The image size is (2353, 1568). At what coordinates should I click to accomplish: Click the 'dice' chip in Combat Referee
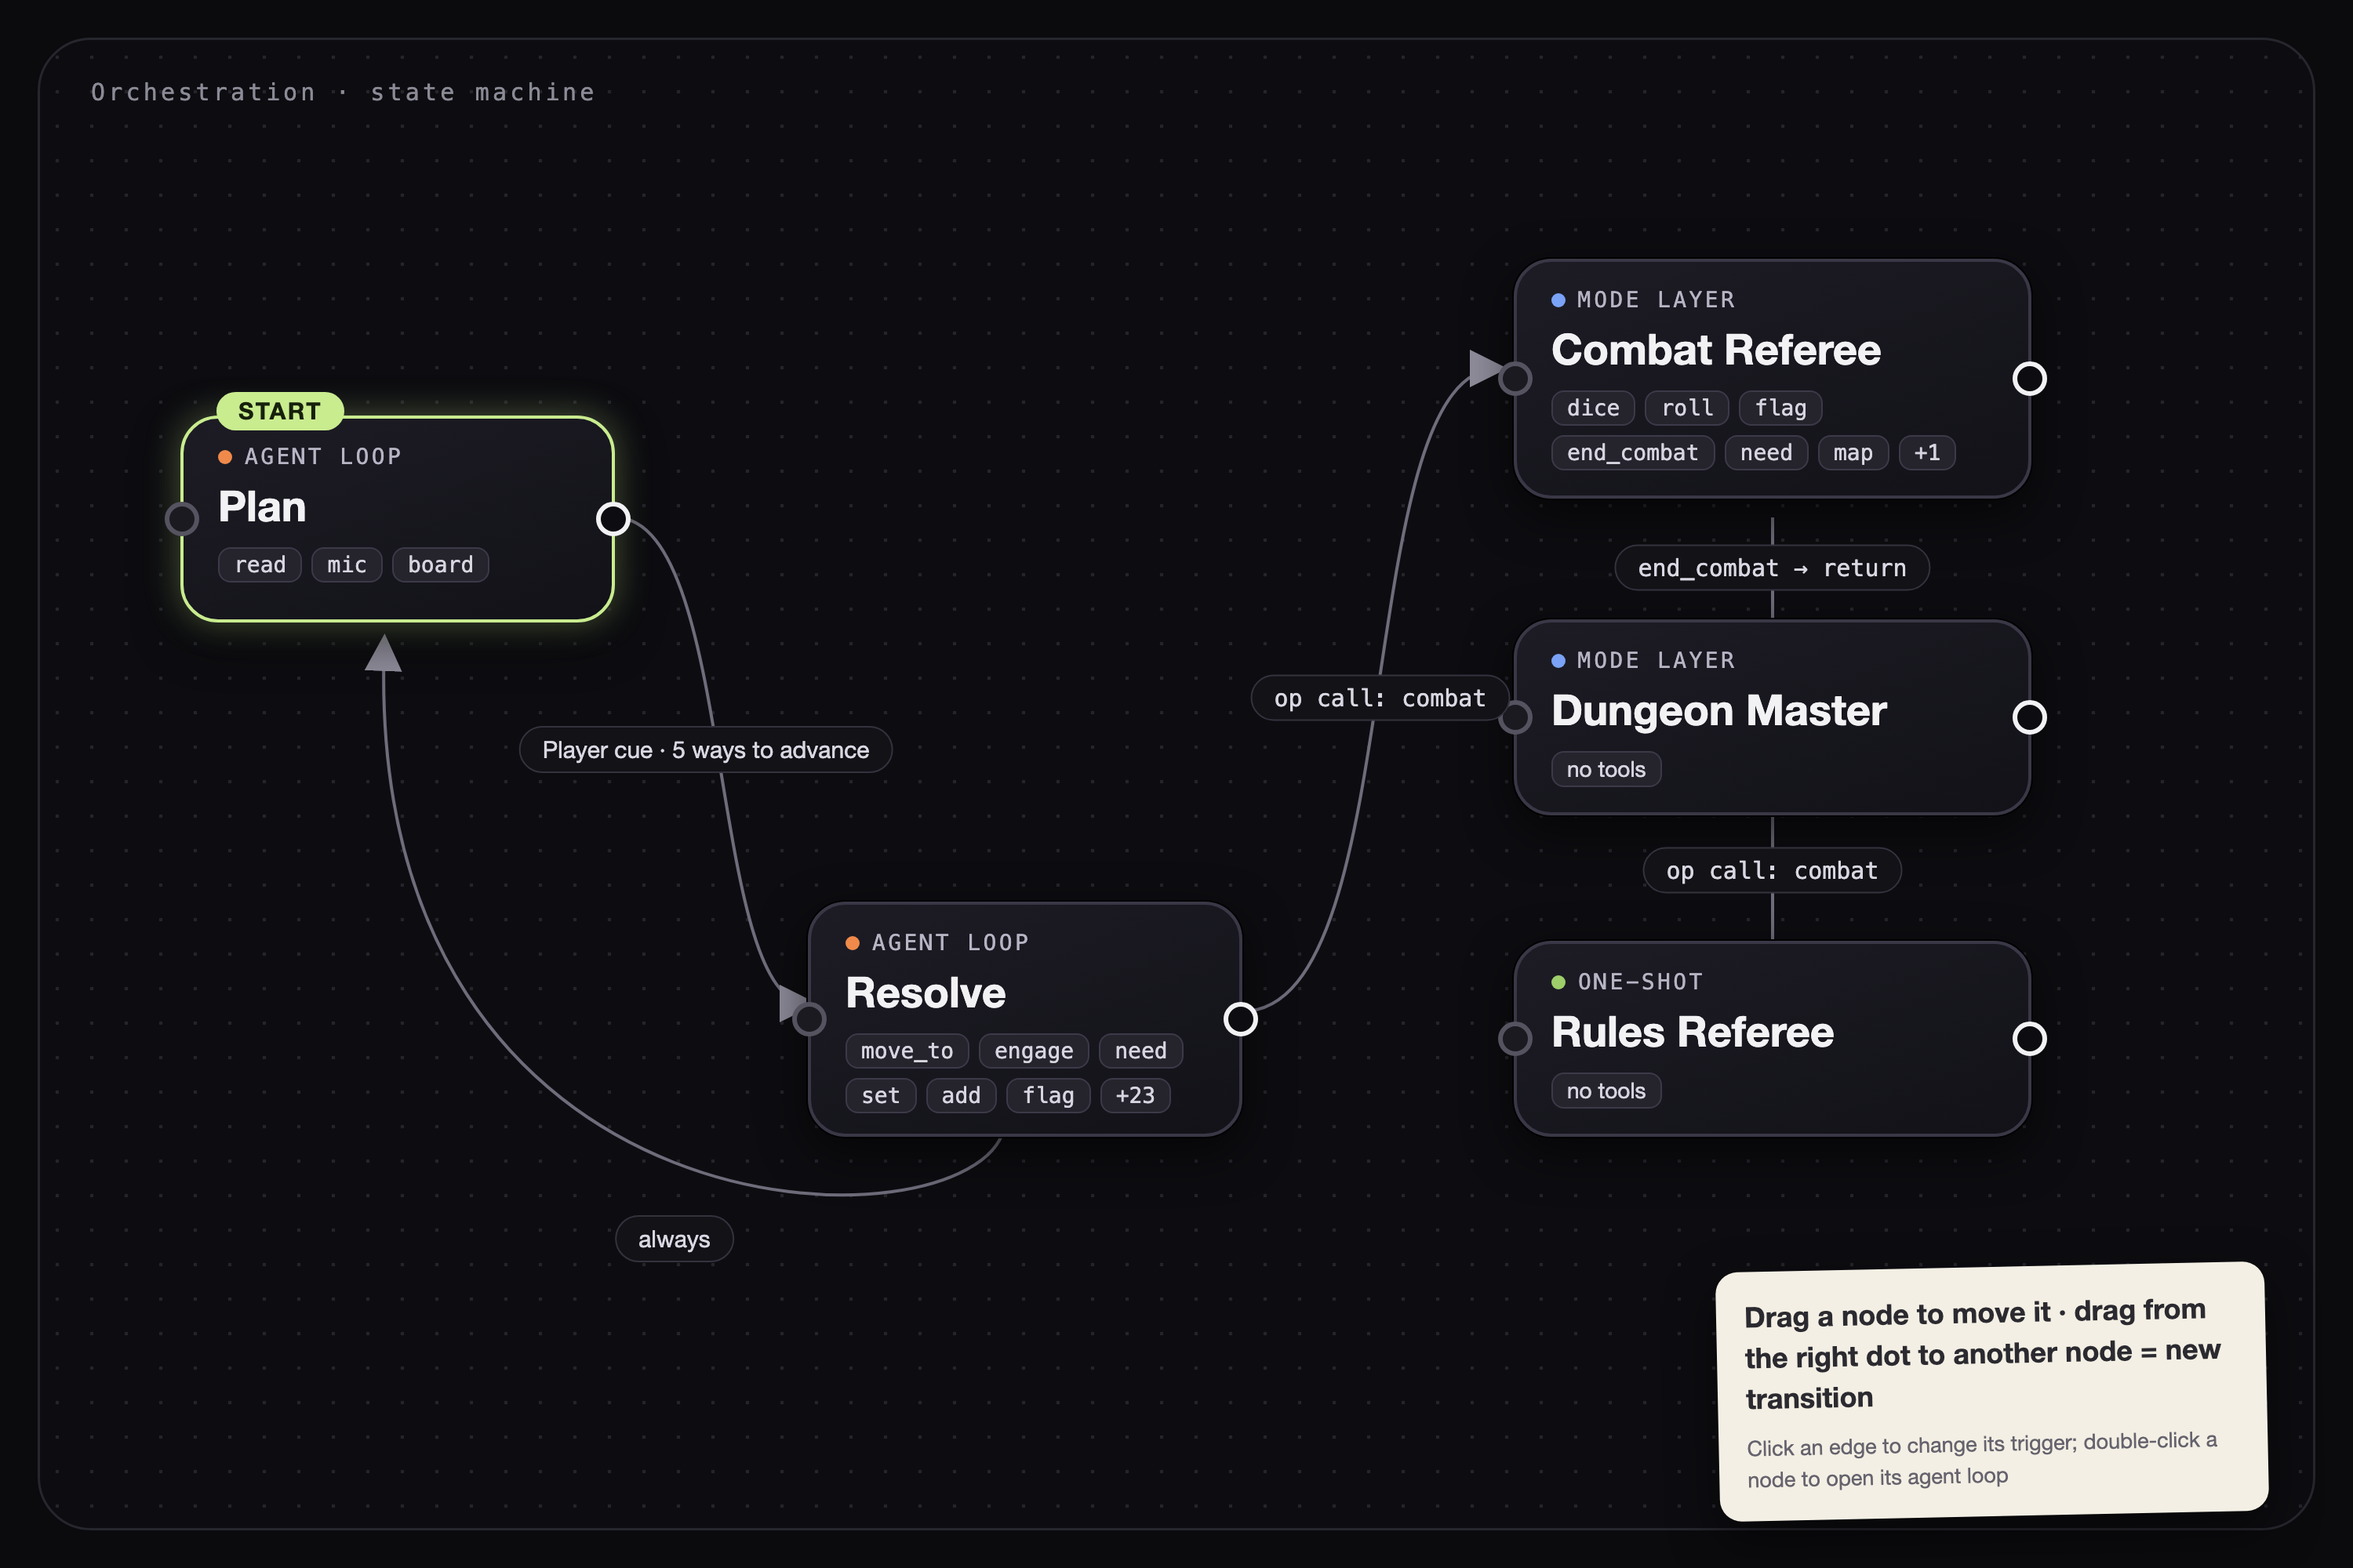pyautogui.click(x=1593, y=408)
